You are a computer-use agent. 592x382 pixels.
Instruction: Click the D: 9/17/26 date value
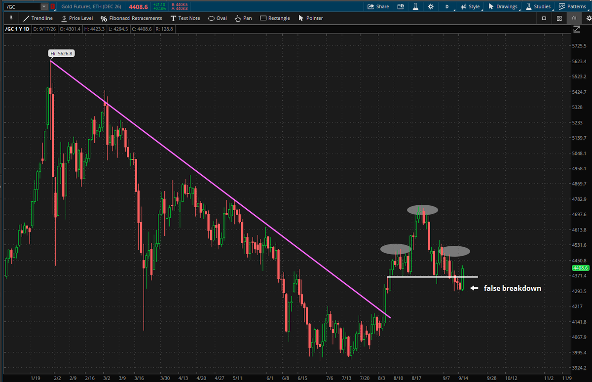44,30
